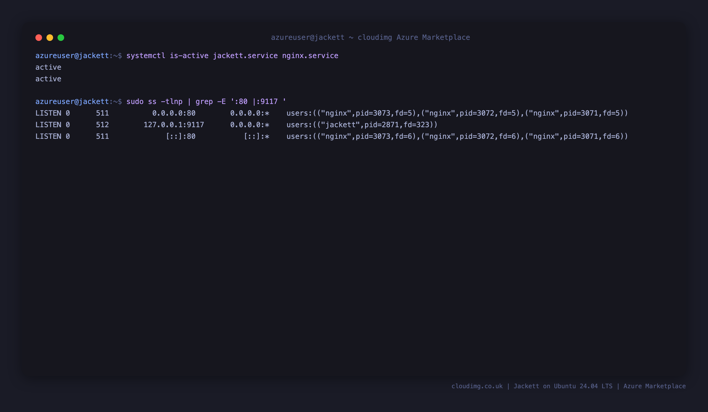Click the nginx users entry with fd=6

(457, 136)
